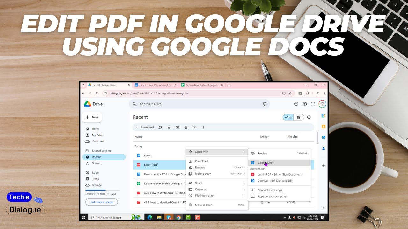Click the Windows Start button
The image size is (408, 229).
click(x=84, y=218)
